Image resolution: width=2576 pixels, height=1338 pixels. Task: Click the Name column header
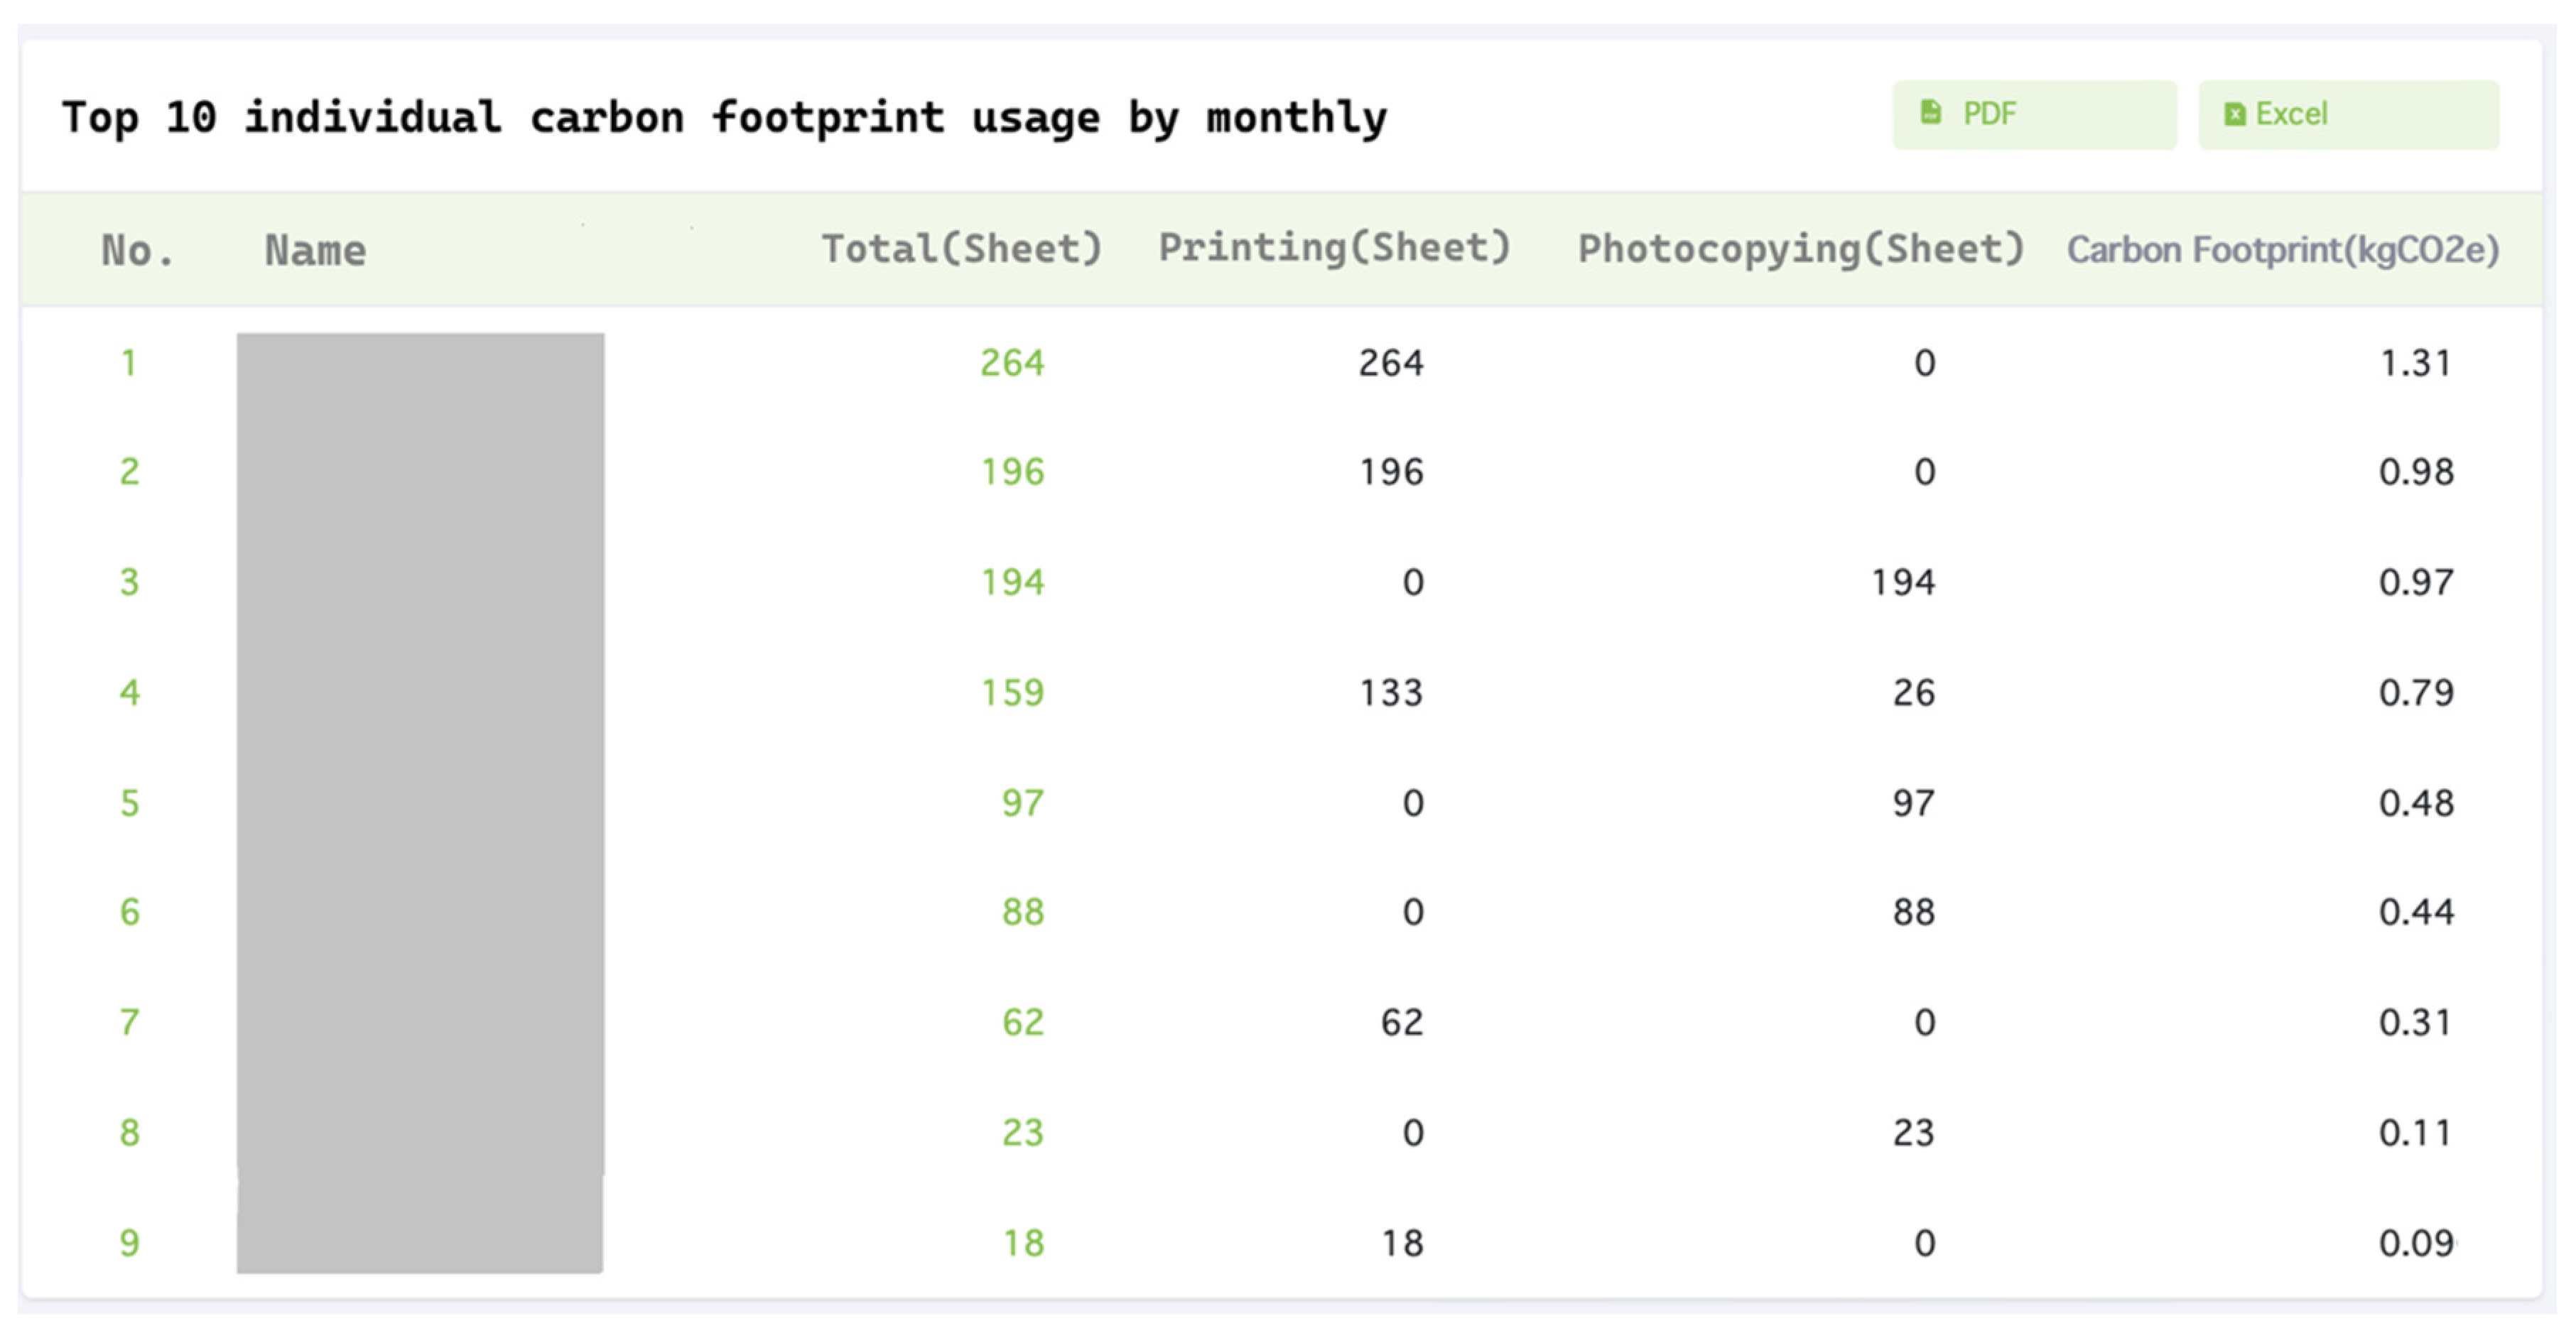315,250
